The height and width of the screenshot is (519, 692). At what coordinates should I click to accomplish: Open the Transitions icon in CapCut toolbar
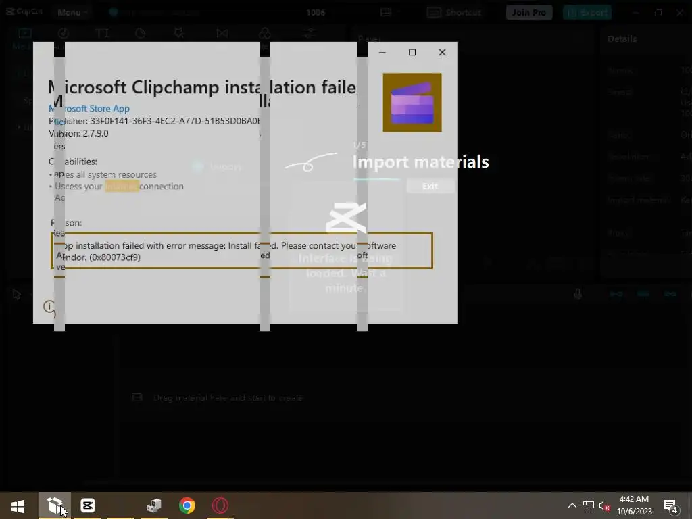tap(222, 33)
